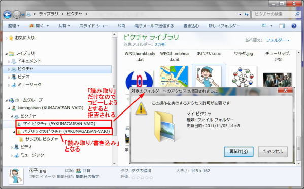Open the フォルダー sort dropdown
This screenshot has width=304, height=189.
point(278,40)
